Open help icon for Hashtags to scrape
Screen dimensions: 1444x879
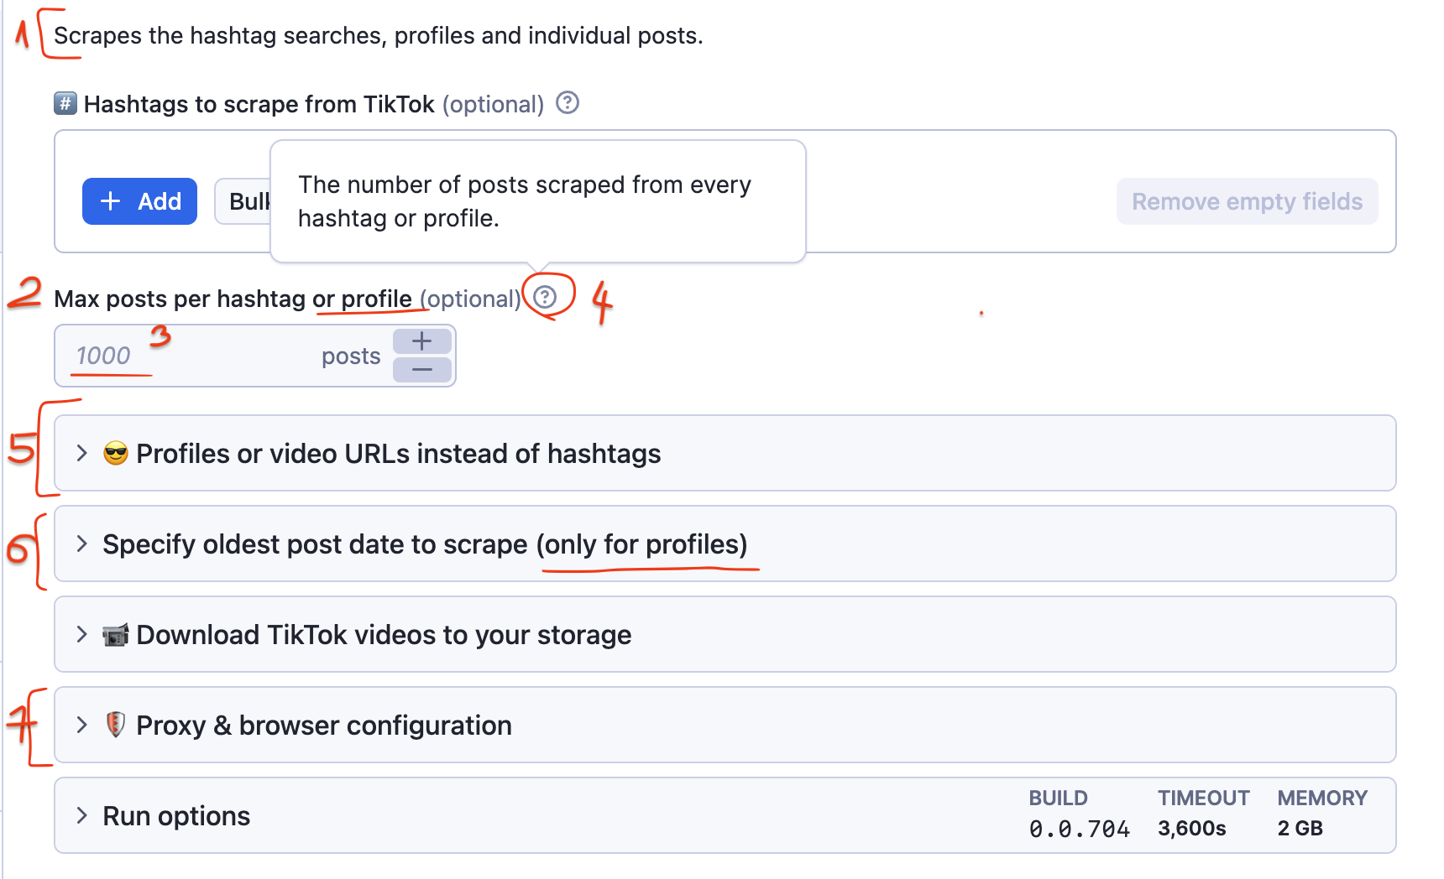[567, 103]
